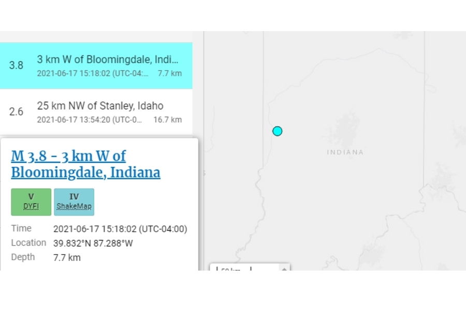
Task: Click the 13:54:20 timestamp of the Idaho quake
Action: pos(90,120)
